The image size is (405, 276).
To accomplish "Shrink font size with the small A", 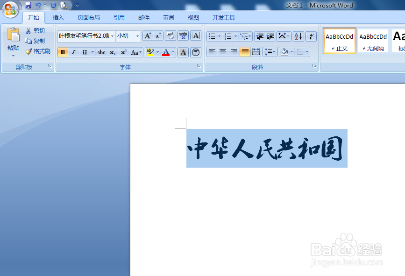I will pos(158,36).
